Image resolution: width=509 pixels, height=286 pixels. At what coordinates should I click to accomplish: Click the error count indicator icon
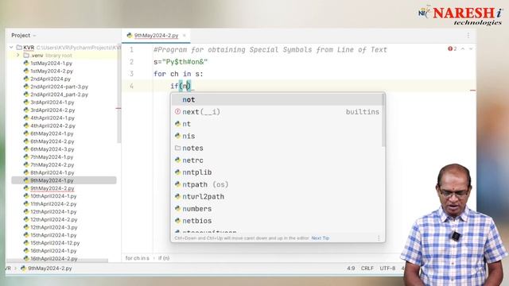(x=450, y=48)
